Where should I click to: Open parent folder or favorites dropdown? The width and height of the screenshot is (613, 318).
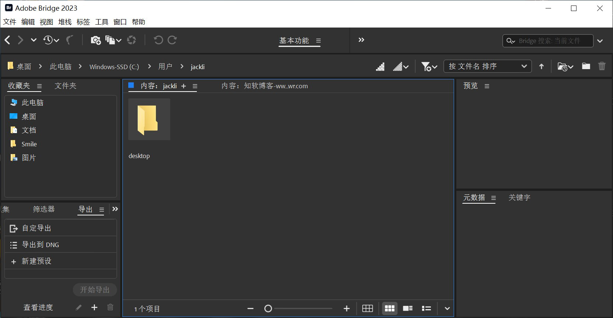pos(34,40)
